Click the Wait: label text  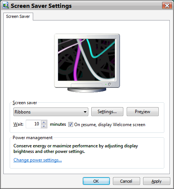18,124
